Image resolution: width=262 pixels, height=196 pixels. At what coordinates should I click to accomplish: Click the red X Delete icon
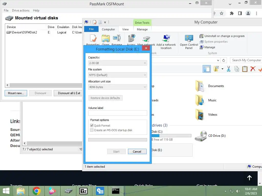pyautogui.click(x=253, y=69)
